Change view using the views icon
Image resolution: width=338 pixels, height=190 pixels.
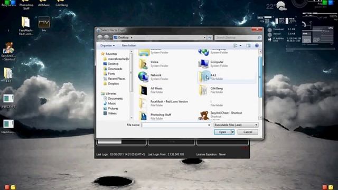coord(236,45)
